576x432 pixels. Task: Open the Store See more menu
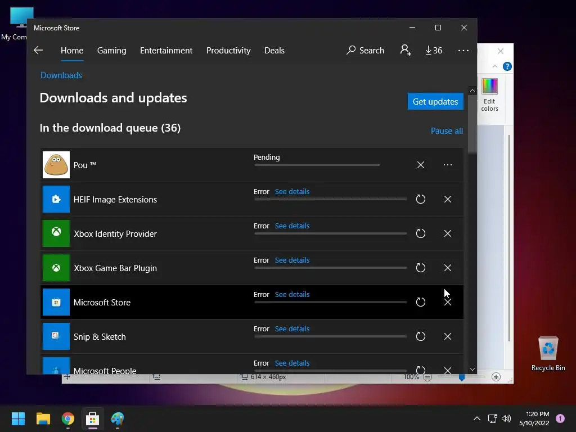[463, 50]
